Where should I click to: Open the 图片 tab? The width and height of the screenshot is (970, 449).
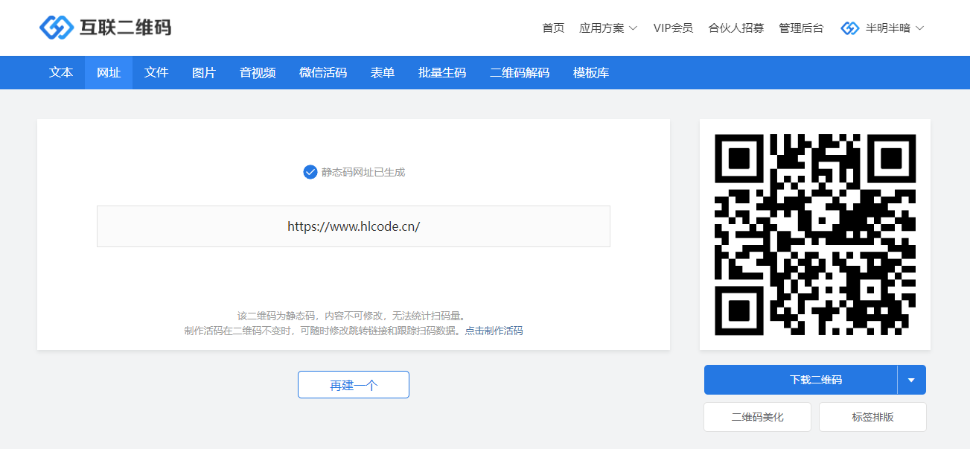tap(204, 73)
